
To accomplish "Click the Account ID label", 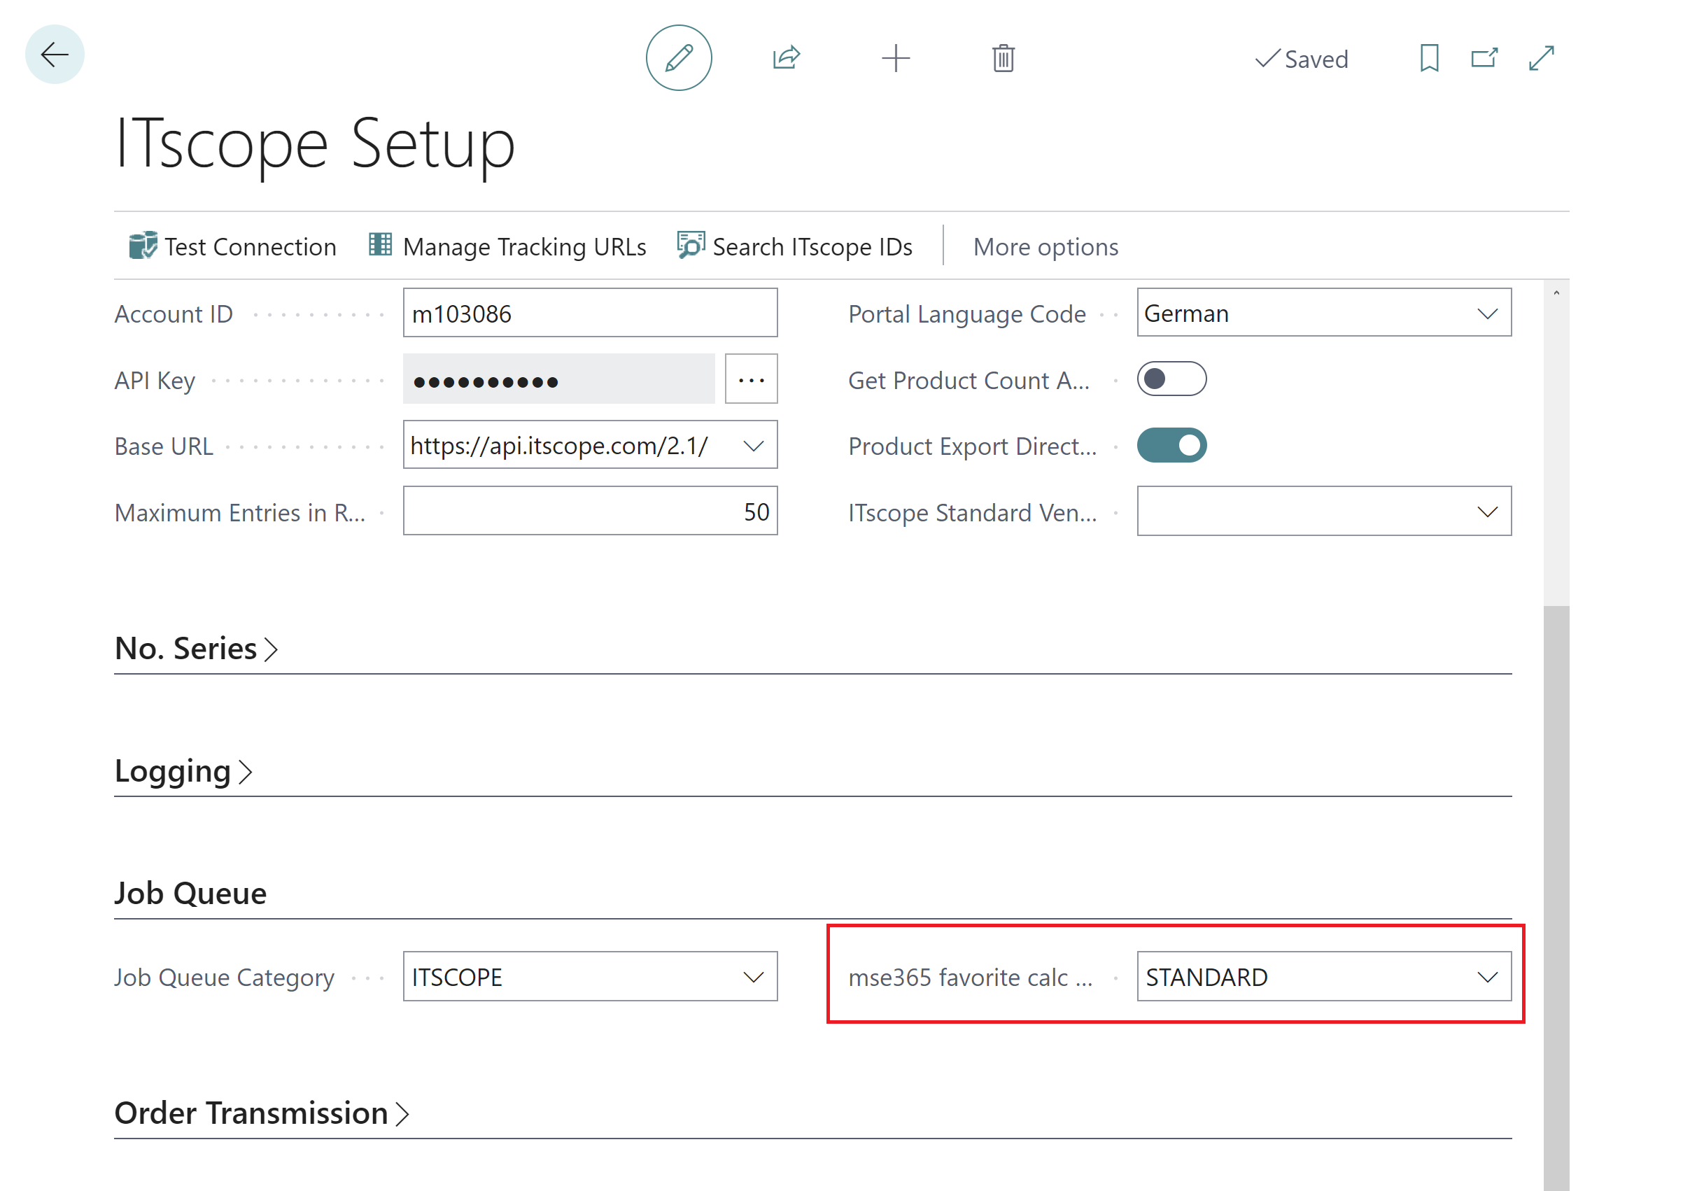I will [174, 314].
